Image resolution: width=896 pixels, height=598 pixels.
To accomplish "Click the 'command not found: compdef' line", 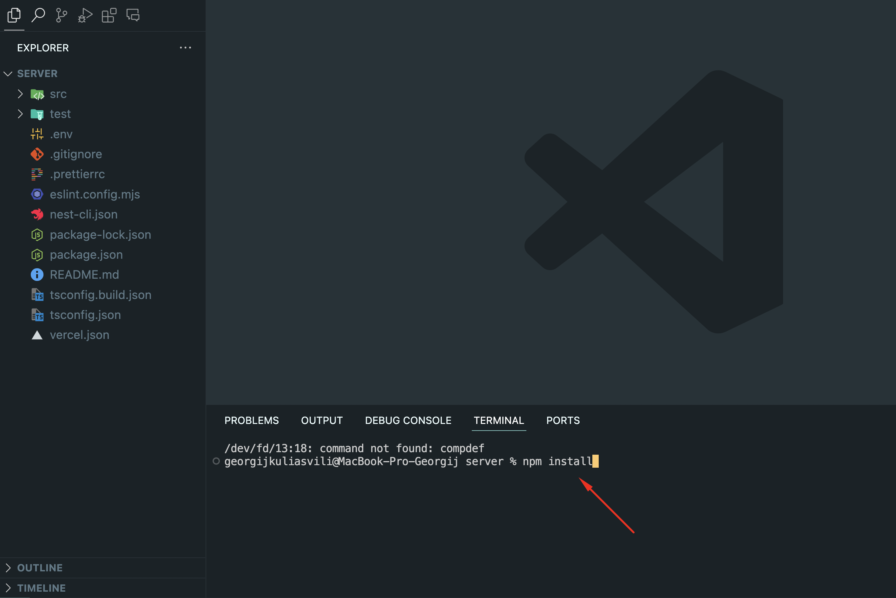I will 354,448.
